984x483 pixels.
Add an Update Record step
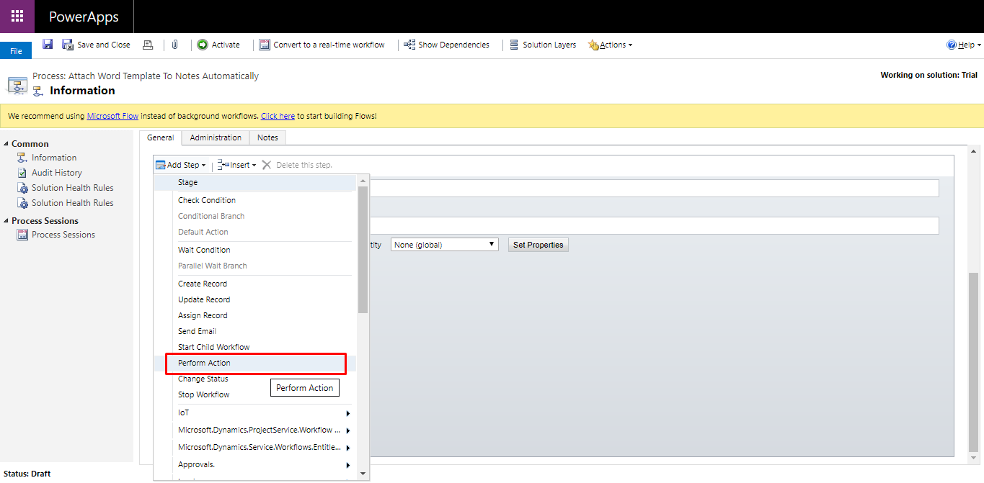point(255,299)
